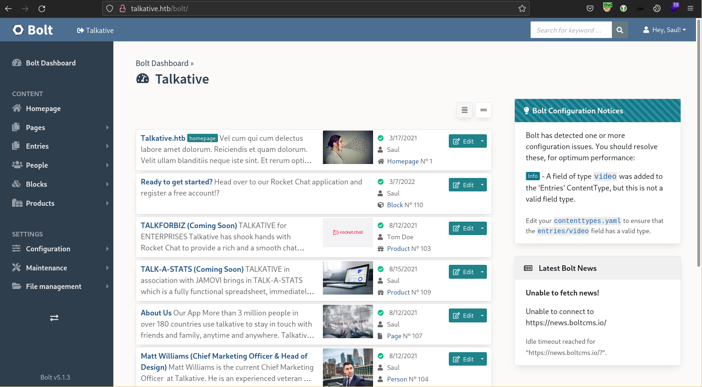Open Bolt Dashboard in sidebar
The image size is (702, 387).
[51, 63]
